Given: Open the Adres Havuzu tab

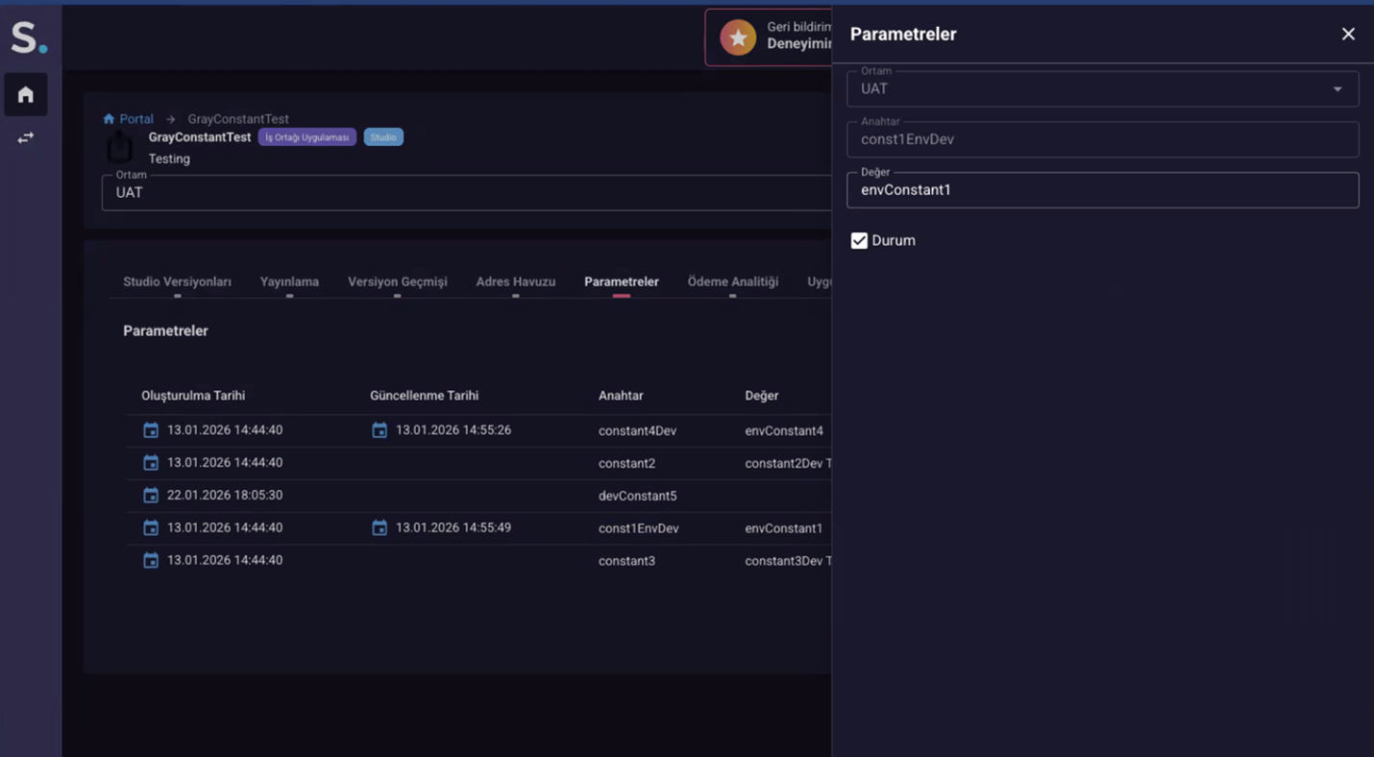Looking at the screenshot, I should [515, 282].
